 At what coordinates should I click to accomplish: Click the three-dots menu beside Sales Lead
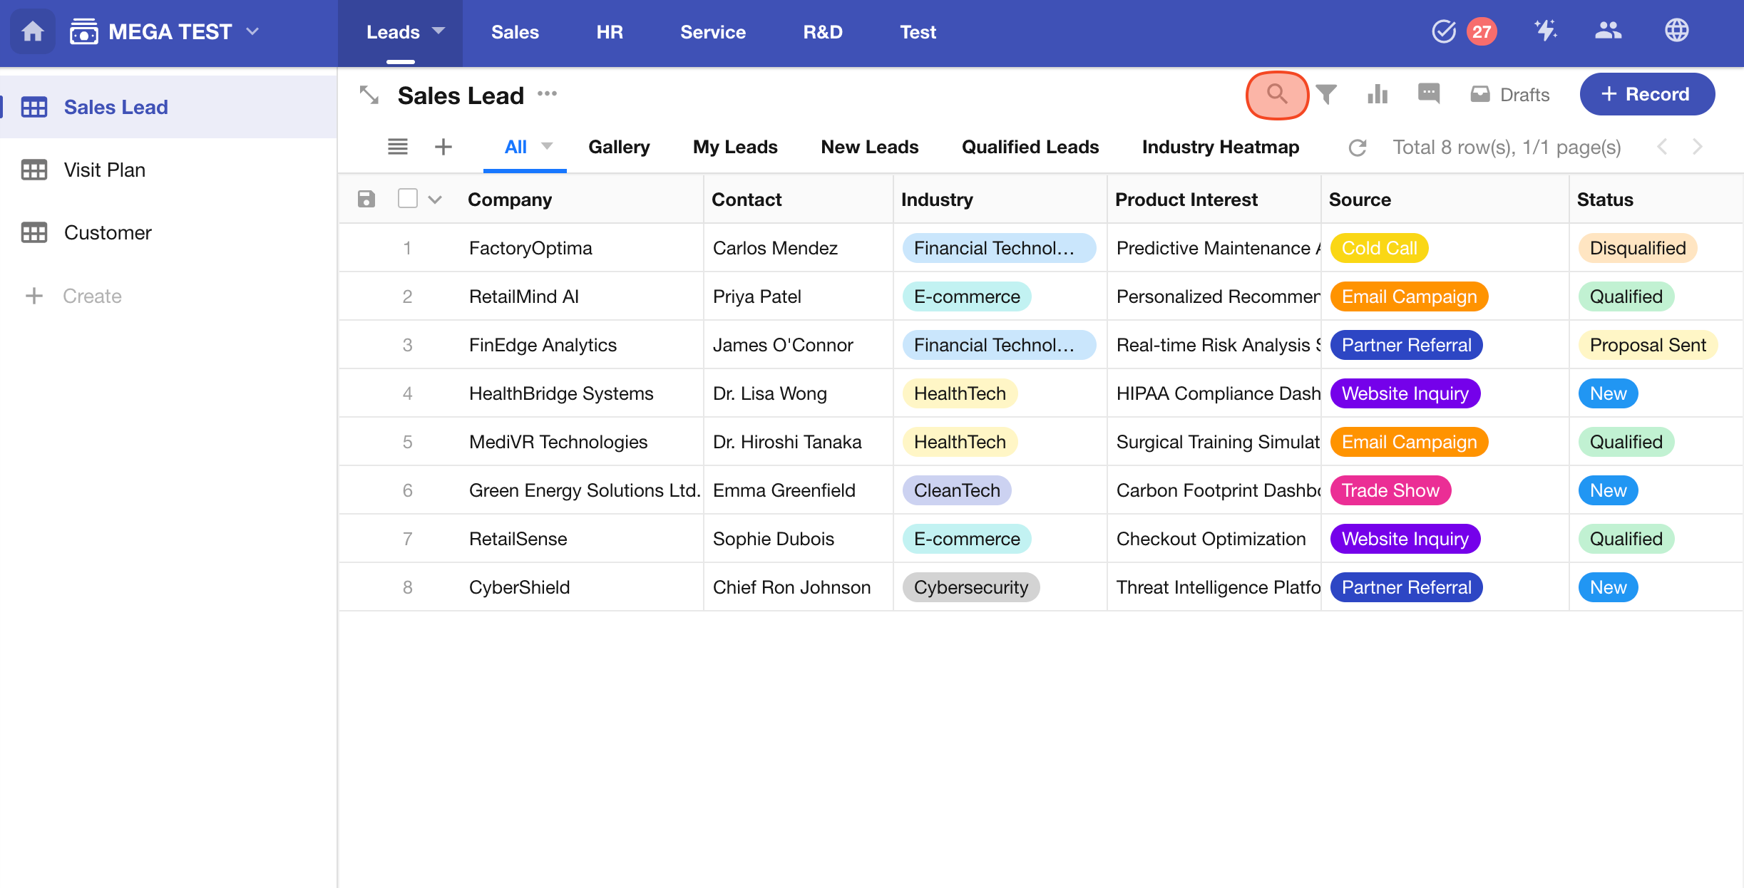coord(547,94)
